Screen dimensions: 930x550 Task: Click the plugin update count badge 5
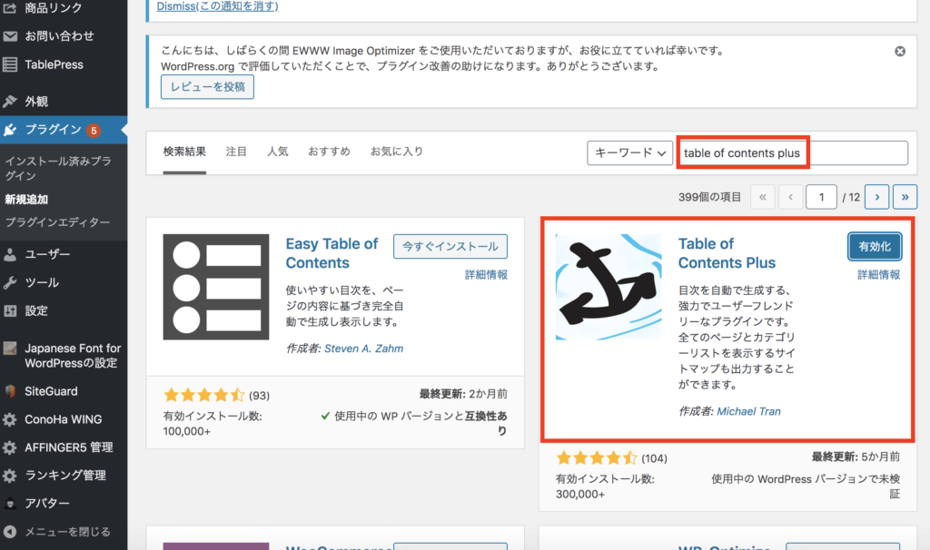coord(94,131)
